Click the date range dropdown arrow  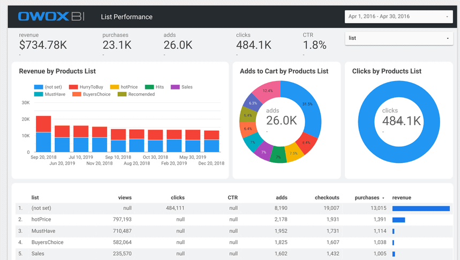[x=447, y=17]
